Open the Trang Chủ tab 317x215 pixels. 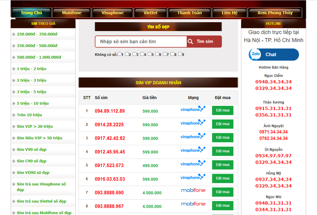click(x=31, y=13)
